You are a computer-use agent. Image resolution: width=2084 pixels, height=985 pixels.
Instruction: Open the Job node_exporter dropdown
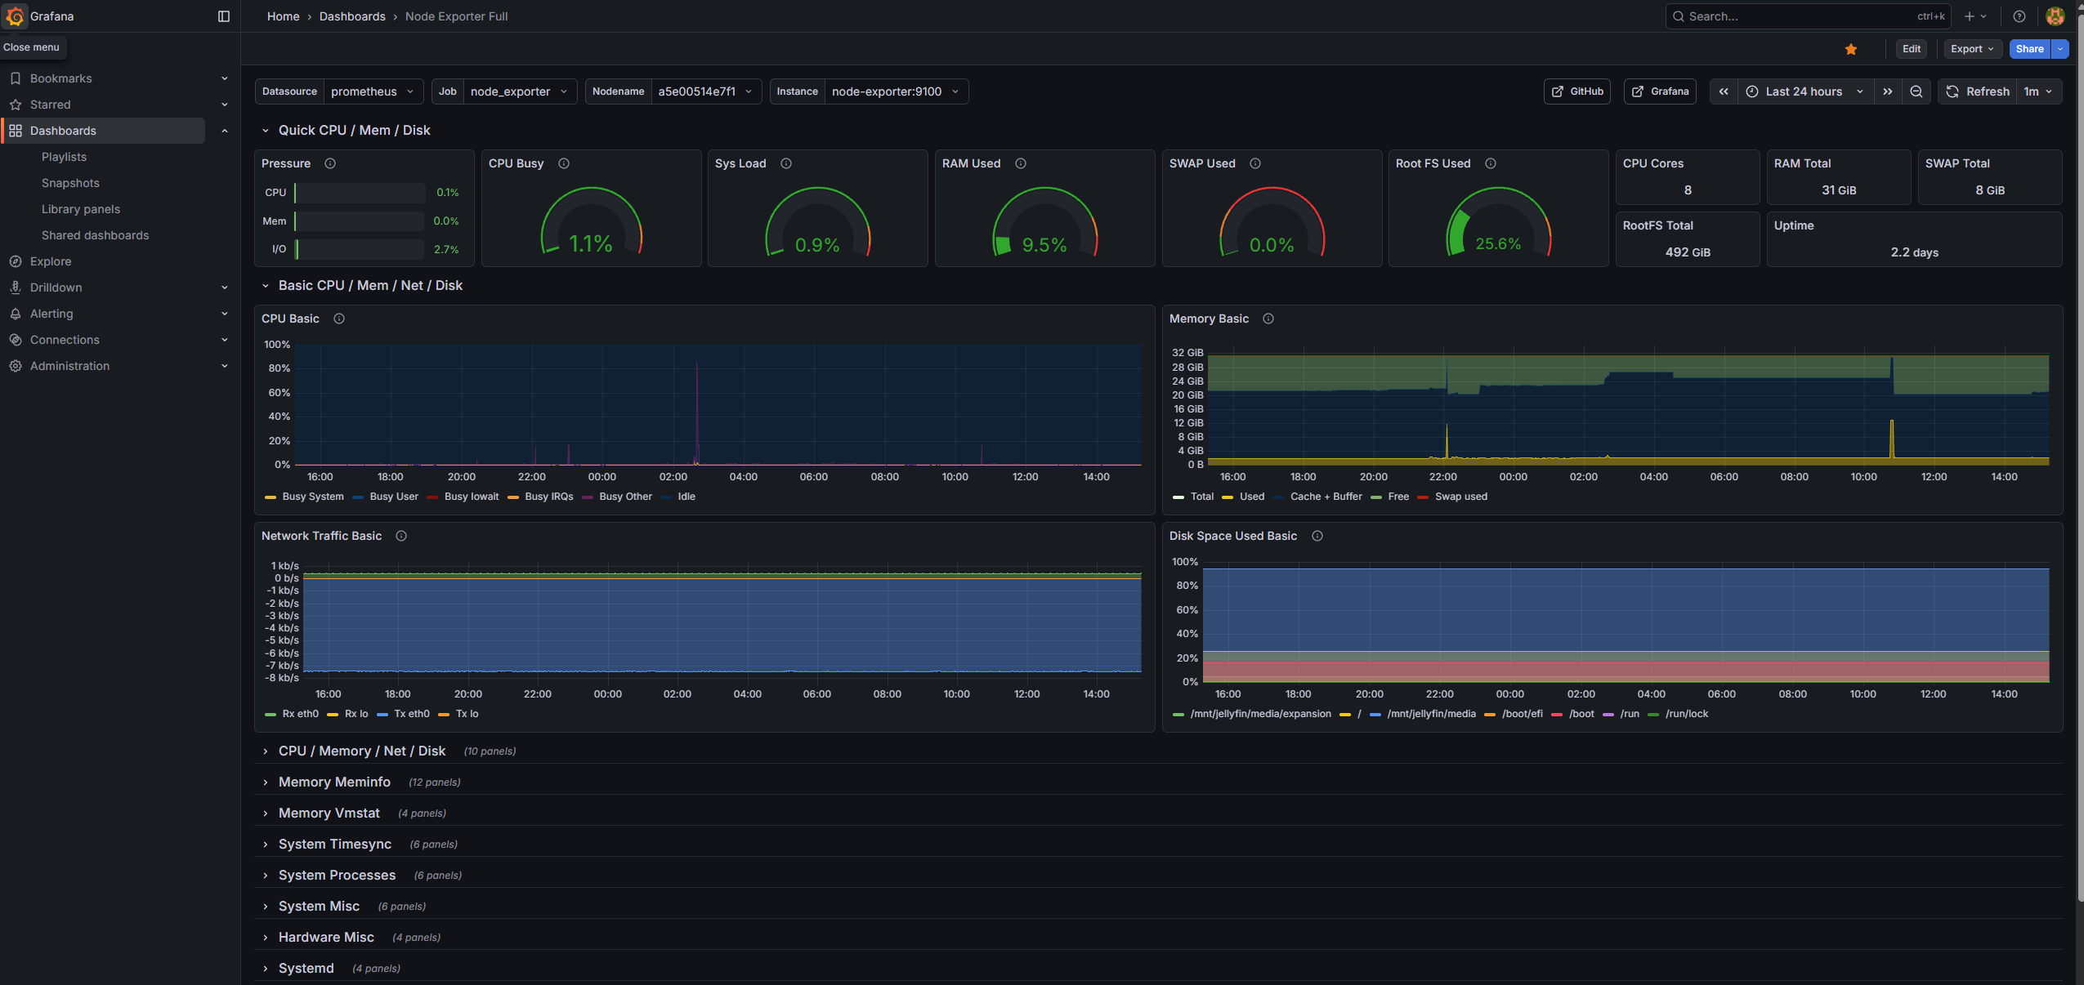[520, 91]
